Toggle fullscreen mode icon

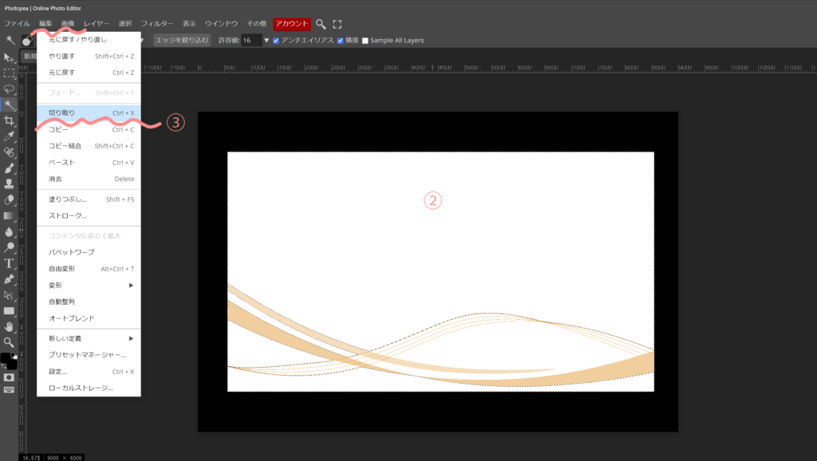(x=337, y=24)
